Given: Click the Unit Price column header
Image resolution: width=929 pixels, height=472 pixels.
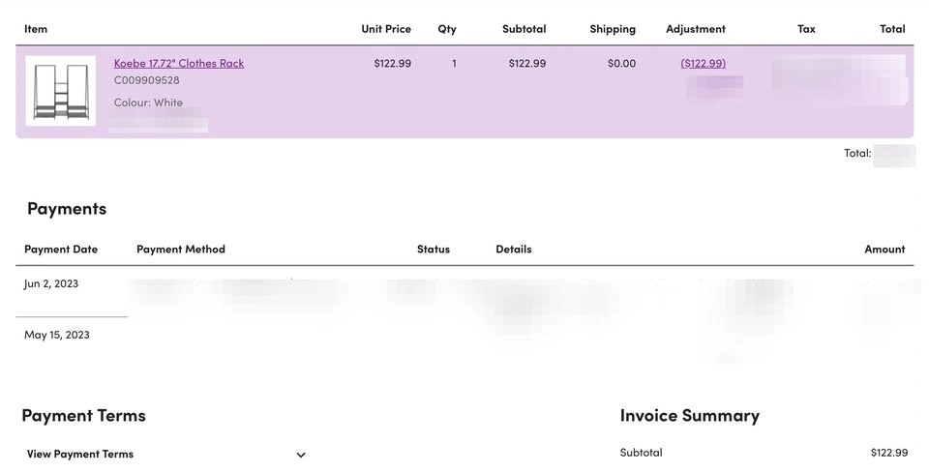Looking at the screenshot, I should click(x=386, y=29).
